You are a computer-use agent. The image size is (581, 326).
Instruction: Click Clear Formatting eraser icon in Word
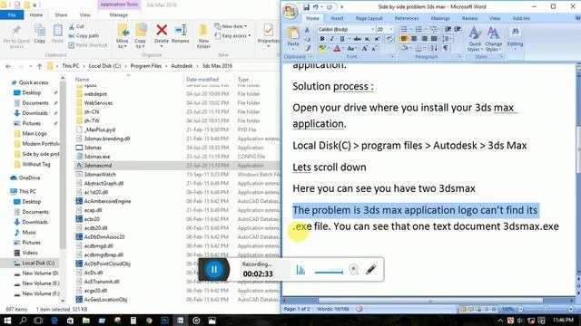point(389,39)
